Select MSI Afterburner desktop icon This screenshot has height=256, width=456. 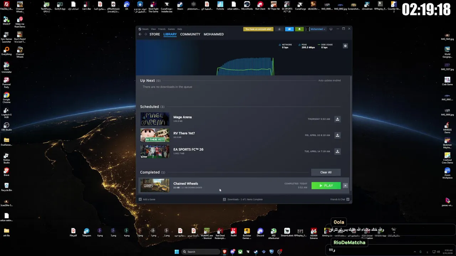pos(274,234)
